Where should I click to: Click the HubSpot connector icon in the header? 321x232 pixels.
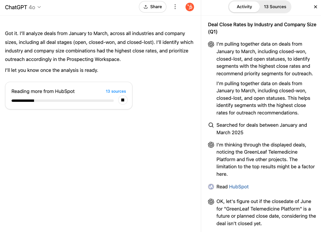click(x=190, y=7)
